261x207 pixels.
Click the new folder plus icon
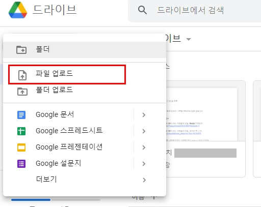click(x=21, y=50)
